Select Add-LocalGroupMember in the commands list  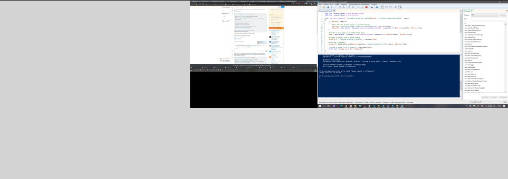coord(473,70)
